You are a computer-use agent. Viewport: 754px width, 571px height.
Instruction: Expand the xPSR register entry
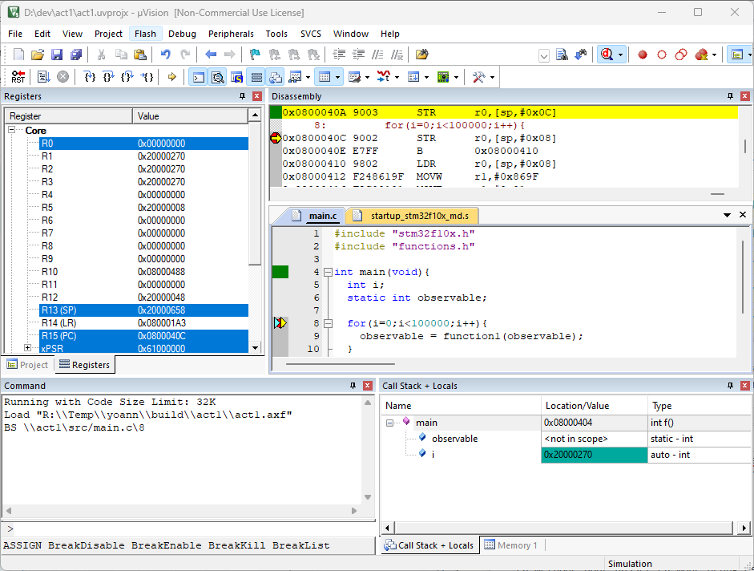28,348
